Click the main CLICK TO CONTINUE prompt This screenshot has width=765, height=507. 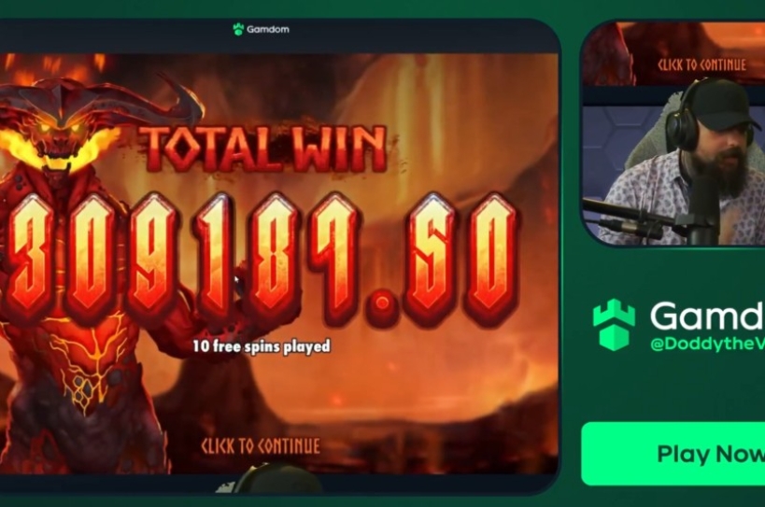261,446
